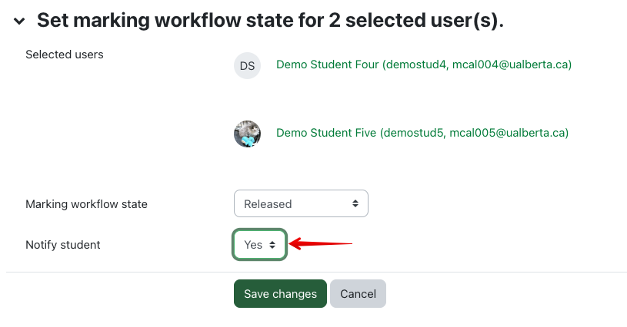This screenshot has width=627, height=327.
Task: Click the mcal005@ualberta.ca email text
Action: (506, 133)
